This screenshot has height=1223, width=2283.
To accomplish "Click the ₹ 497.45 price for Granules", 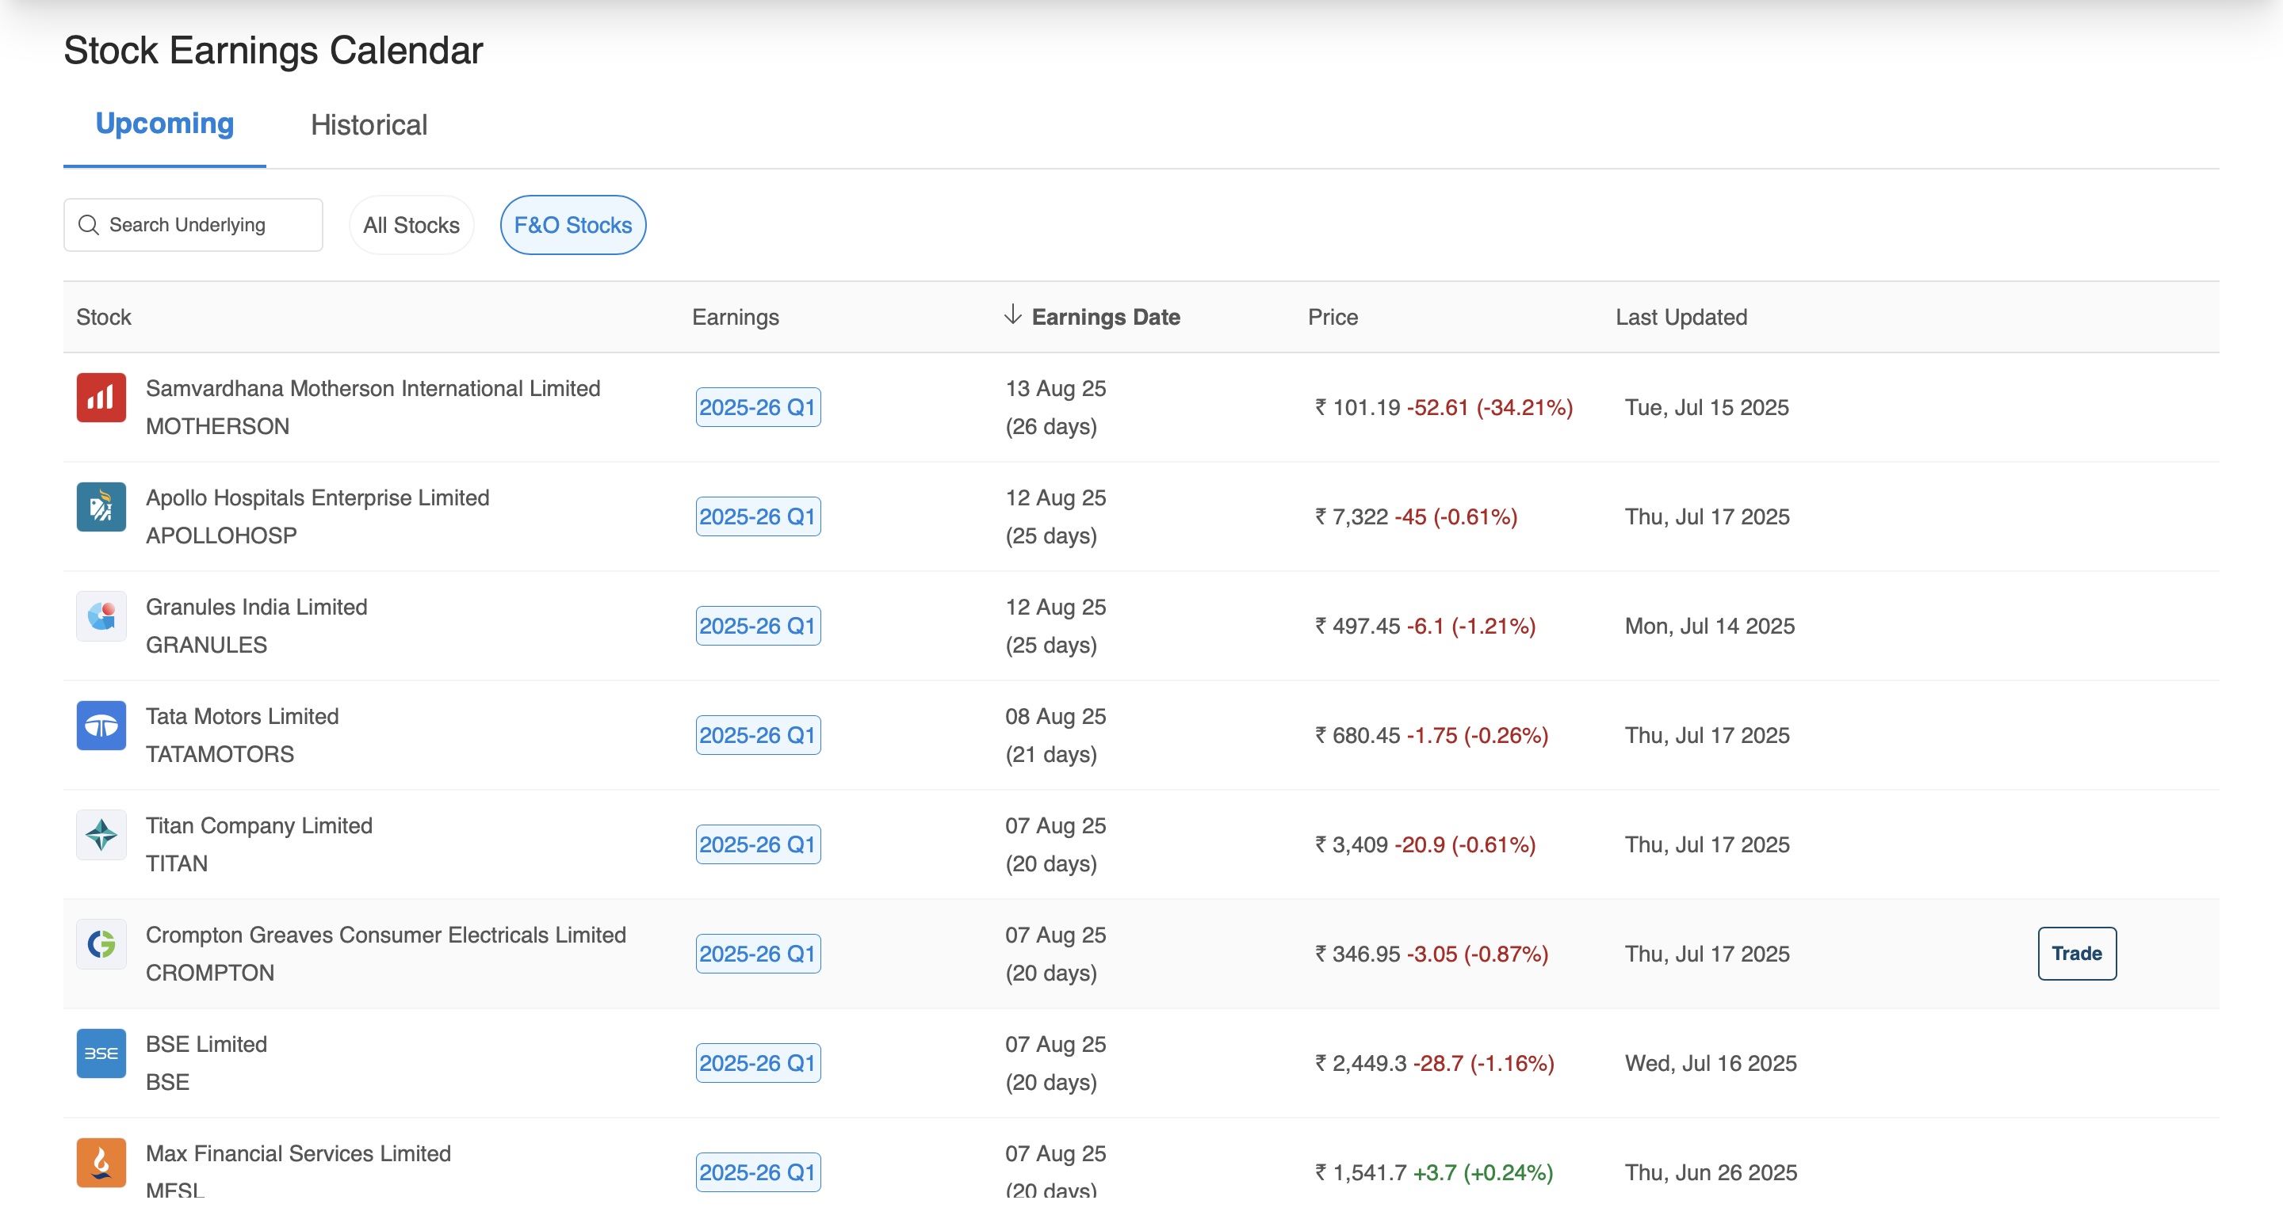I will pyautogui.click(x=1358, y=626).
